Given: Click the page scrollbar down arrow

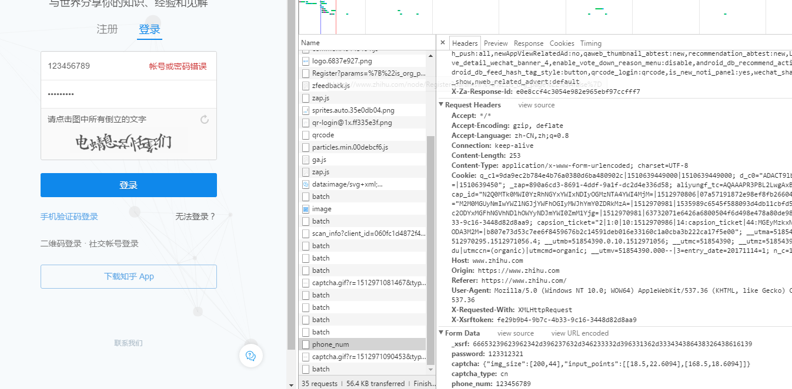Looking at the screenshot, I should [x=291, y=384].
